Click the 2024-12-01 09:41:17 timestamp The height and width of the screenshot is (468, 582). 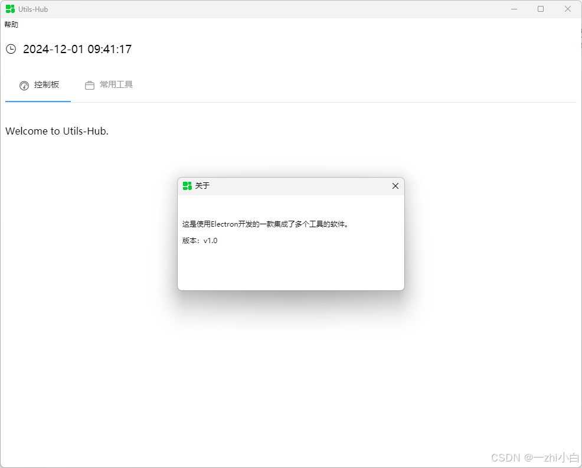coord(77,49)
